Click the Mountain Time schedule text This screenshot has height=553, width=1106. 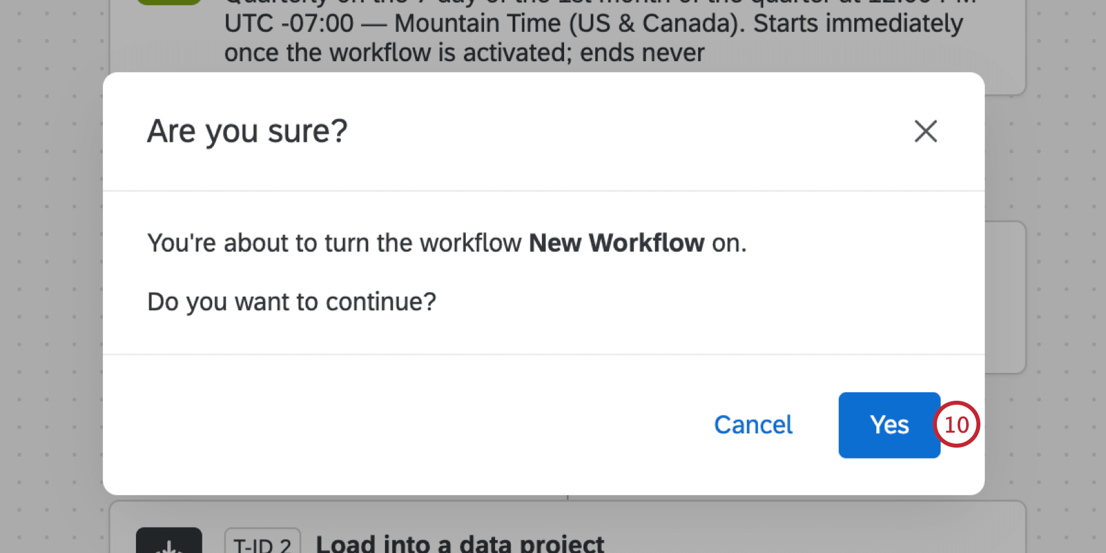click(x=594, y=23)
